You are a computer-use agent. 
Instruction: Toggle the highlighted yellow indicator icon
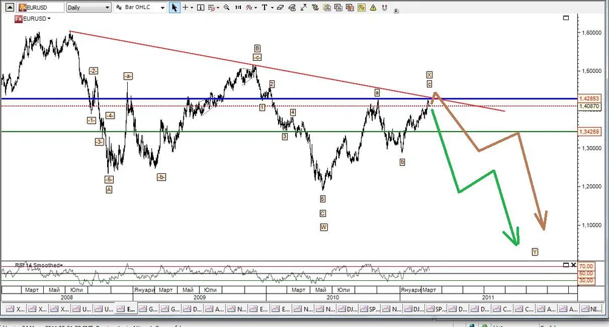pyautogui.click(x=361, y=7)
